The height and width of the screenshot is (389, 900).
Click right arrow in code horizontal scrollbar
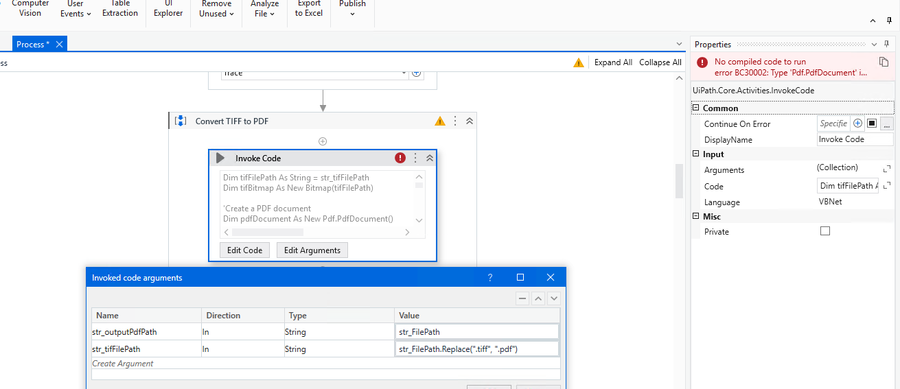[x=407, y=233]
